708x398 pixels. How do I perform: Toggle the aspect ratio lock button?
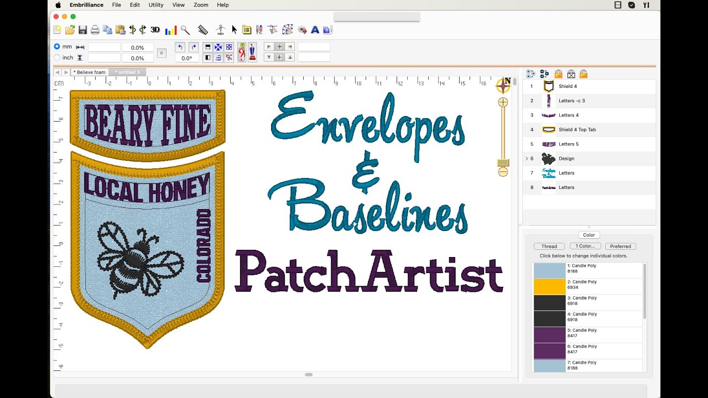point(162,53)
